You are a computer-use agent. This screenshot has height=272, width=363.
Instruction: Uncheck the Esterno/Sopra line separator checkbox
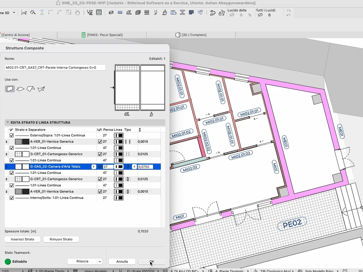pos(12,136)
